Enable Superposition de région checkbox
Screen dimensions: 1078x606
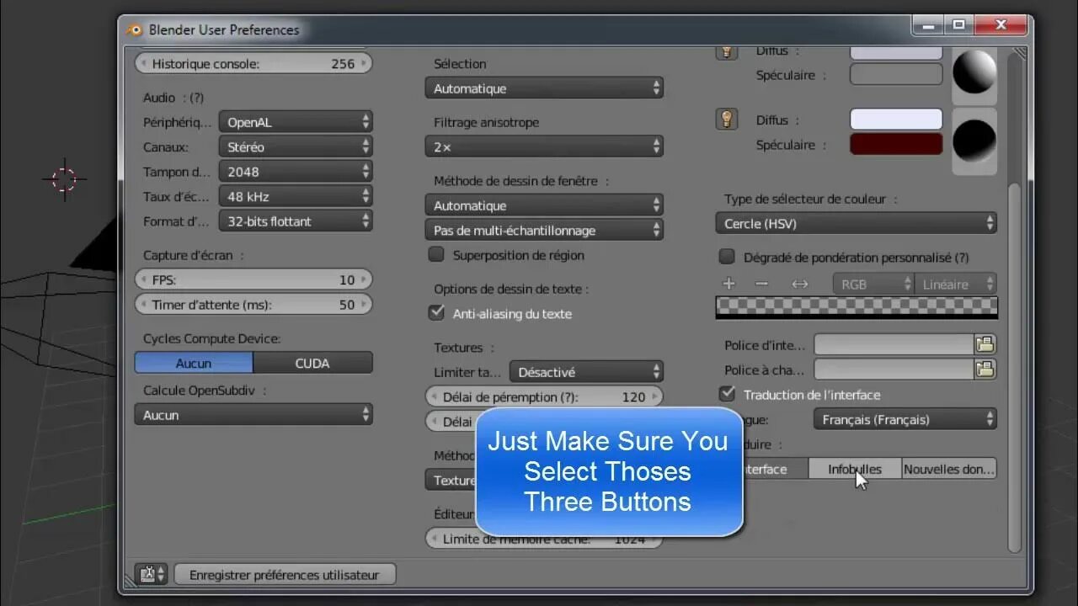(436, 254)
